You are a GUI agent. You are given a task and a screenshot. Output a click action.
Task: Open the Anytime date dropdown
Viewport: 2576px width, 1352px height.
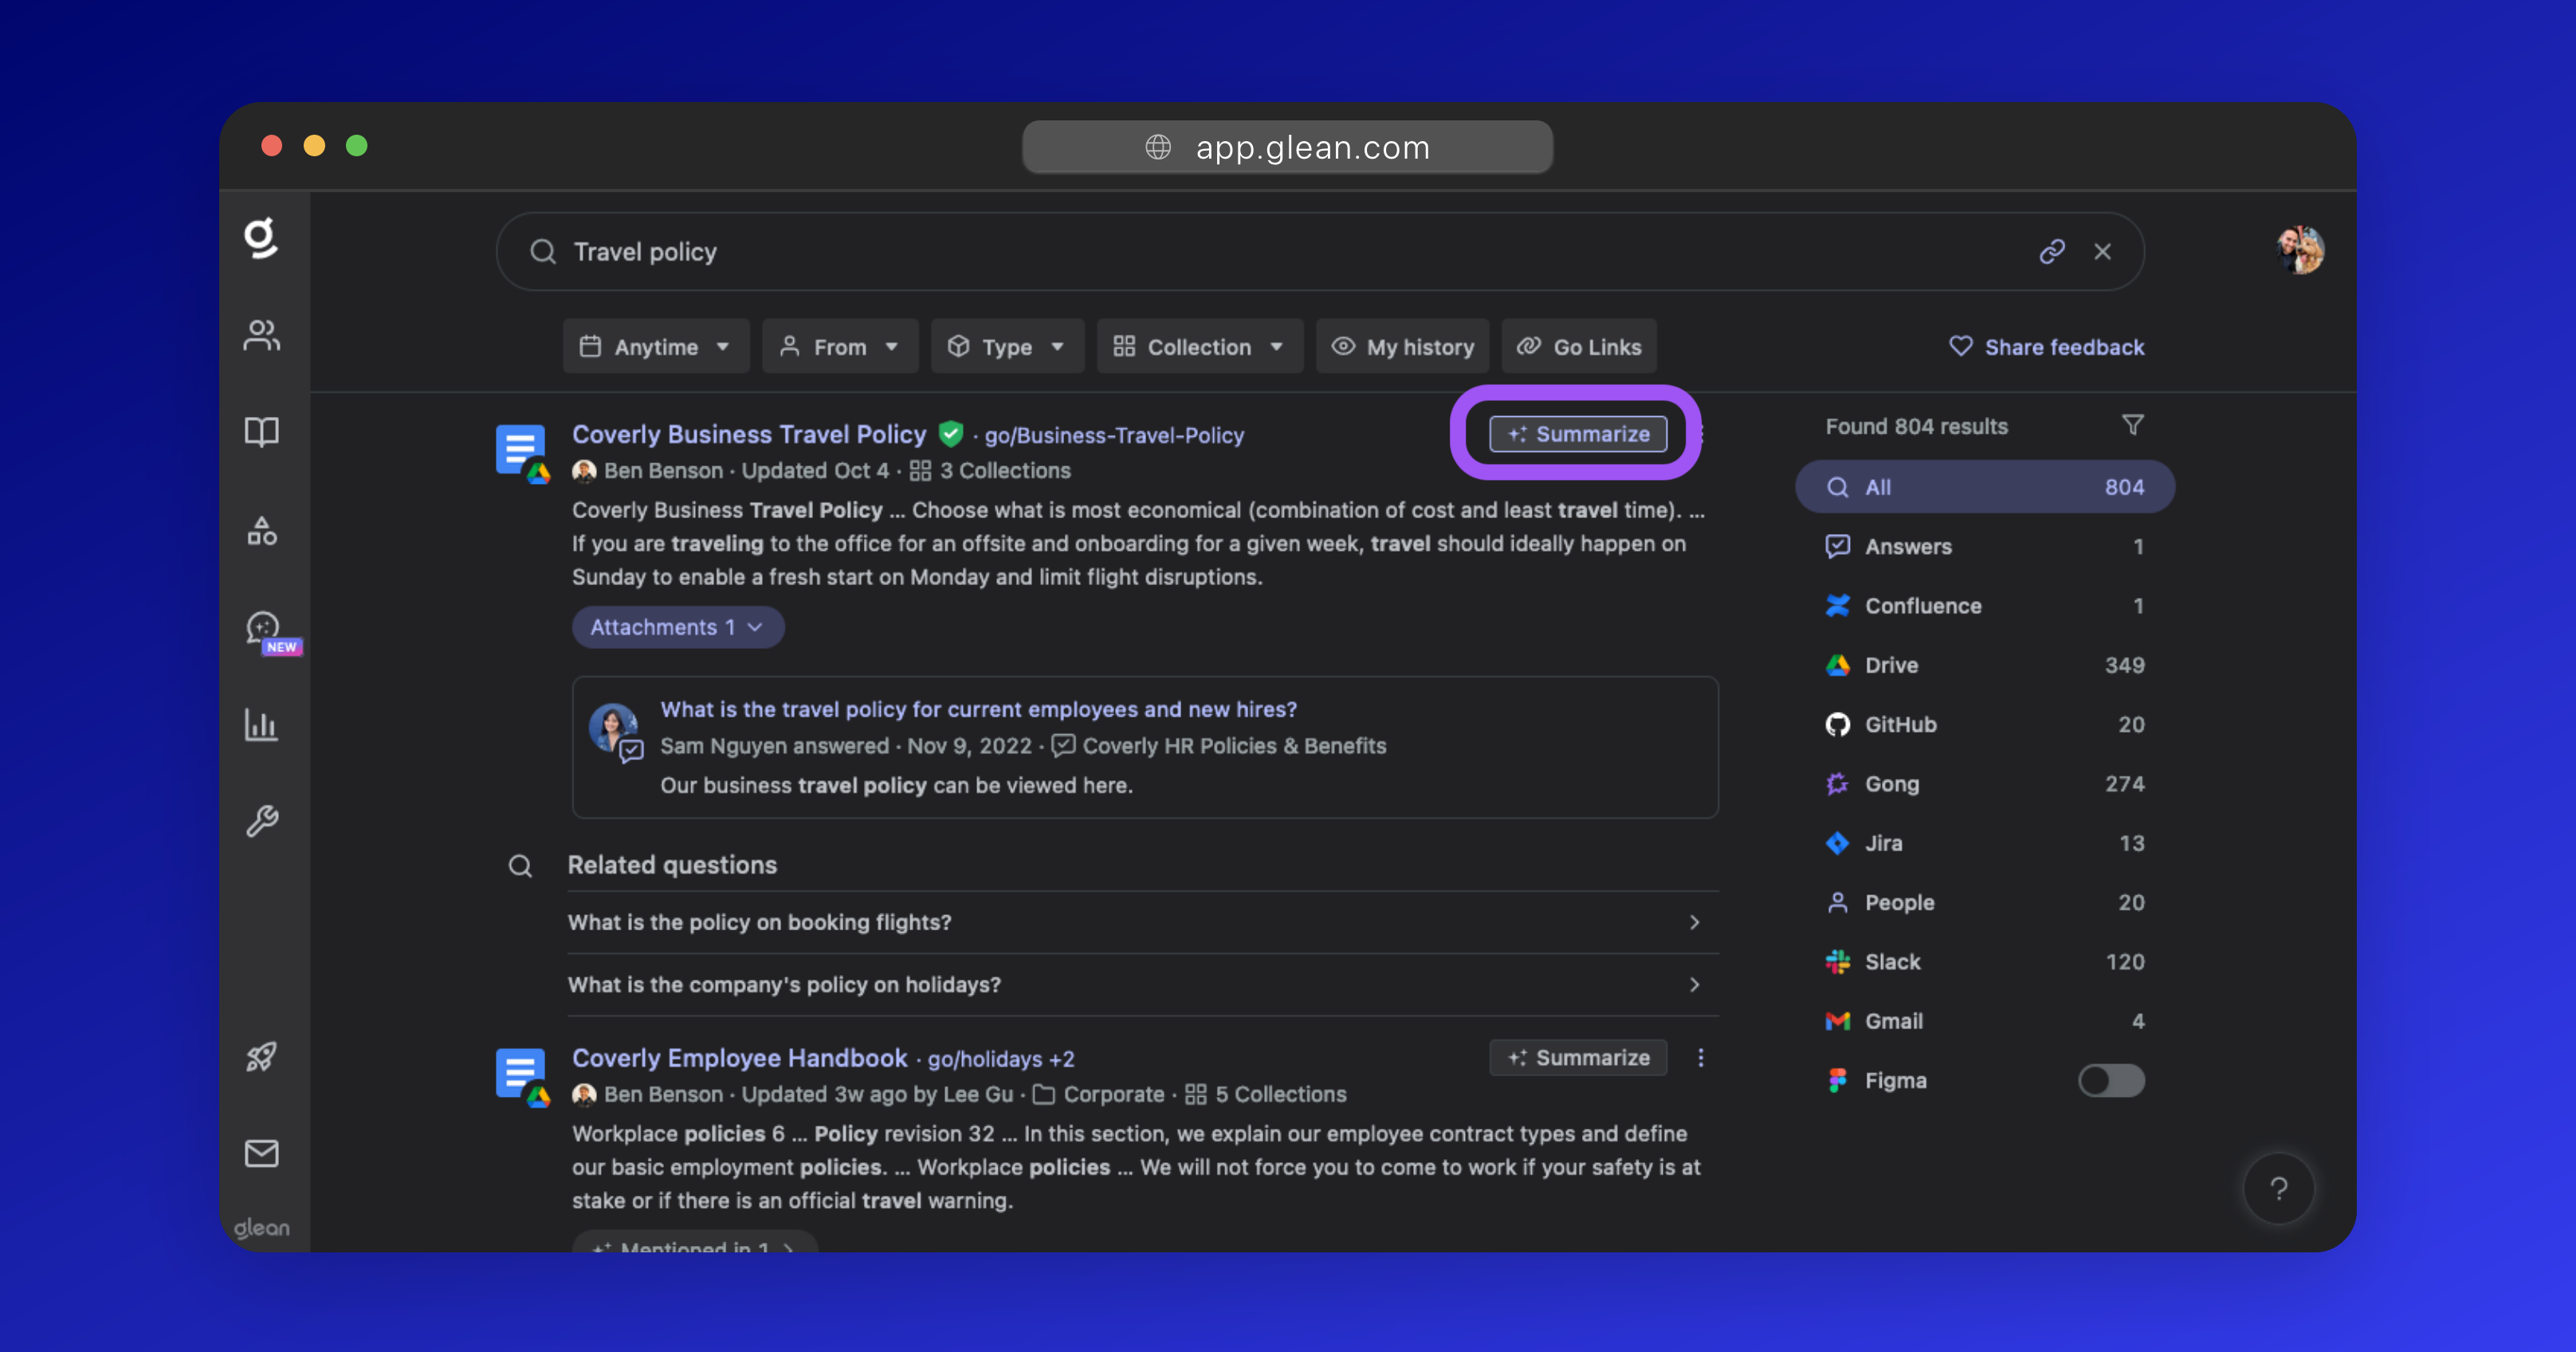[655, 347]
